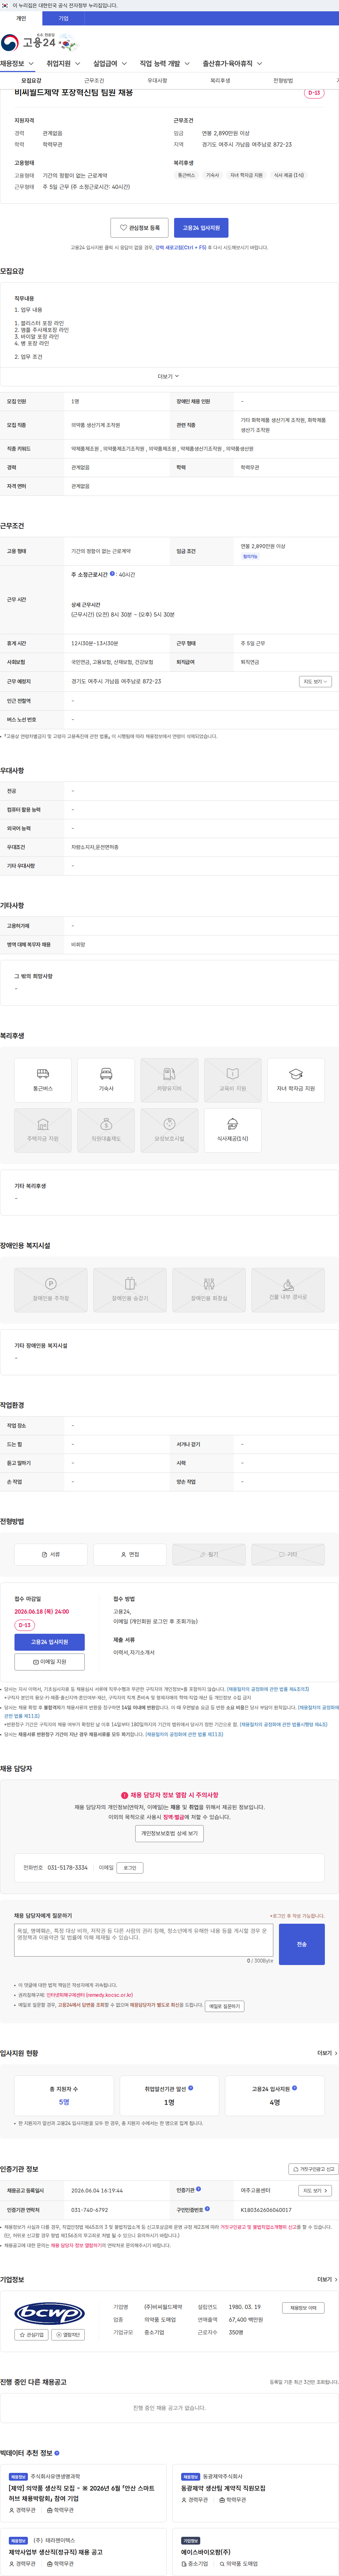Click 고용24 입사지원 under 접수 마감일

[49, 1642]
